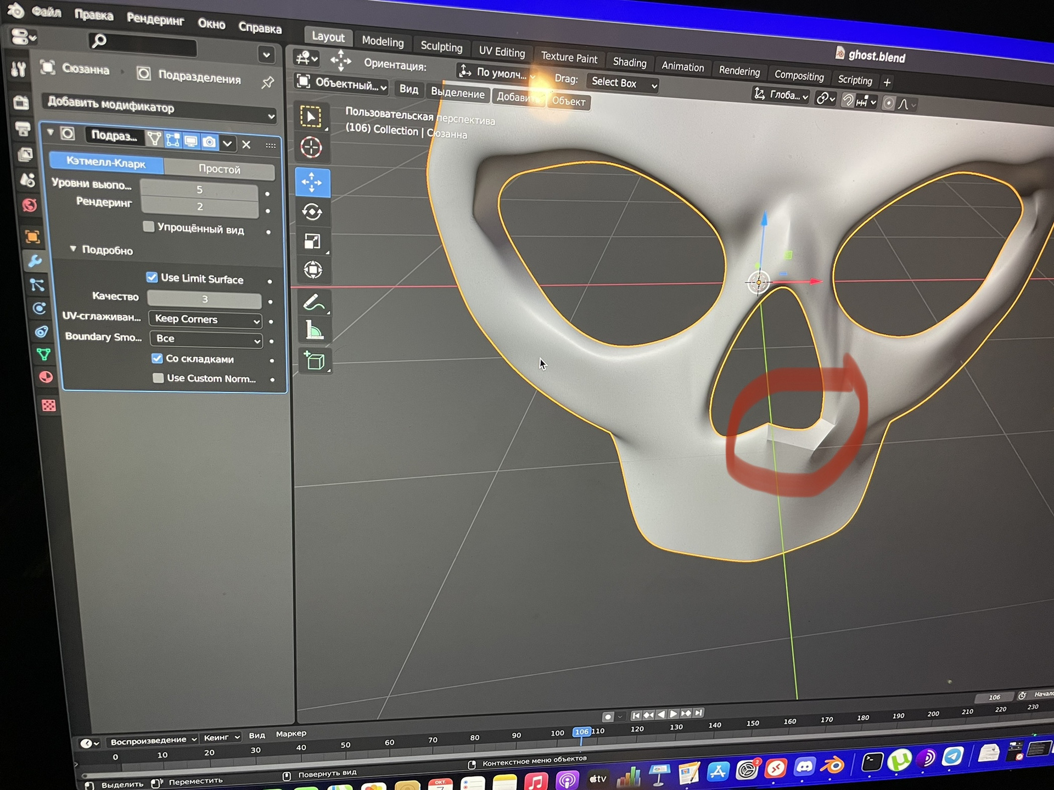
Task: Click Уровни вьюпорта value 5 field
Action: click(199, 189)
